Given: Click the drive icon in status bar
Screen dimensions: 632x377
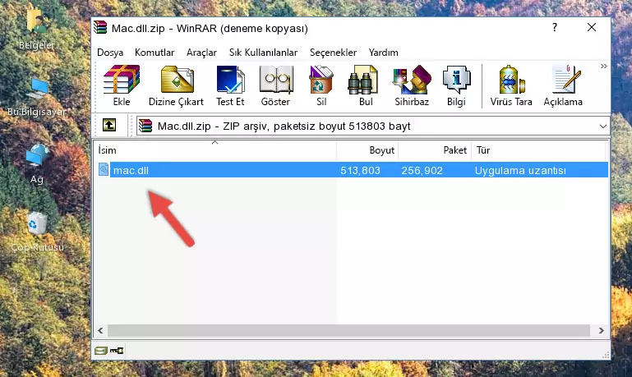Looking at the screenshot, I should (101, 351).
